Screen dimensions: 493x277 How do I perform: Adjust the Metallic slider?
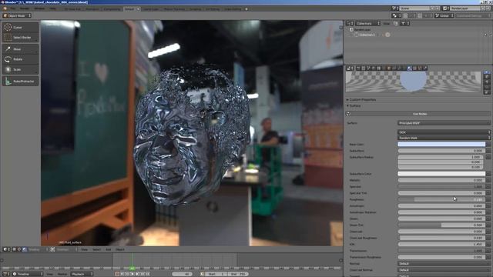[x=441, y=180]
